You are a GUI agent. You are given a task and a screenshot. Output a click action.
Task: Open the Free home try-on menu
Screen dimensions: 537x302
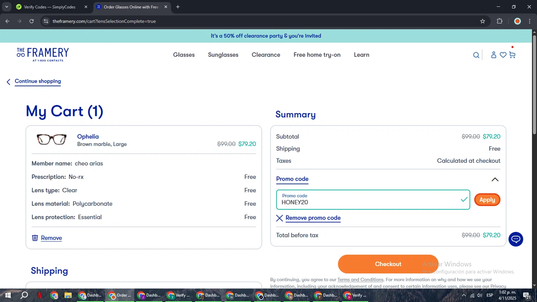coord(317,55)
